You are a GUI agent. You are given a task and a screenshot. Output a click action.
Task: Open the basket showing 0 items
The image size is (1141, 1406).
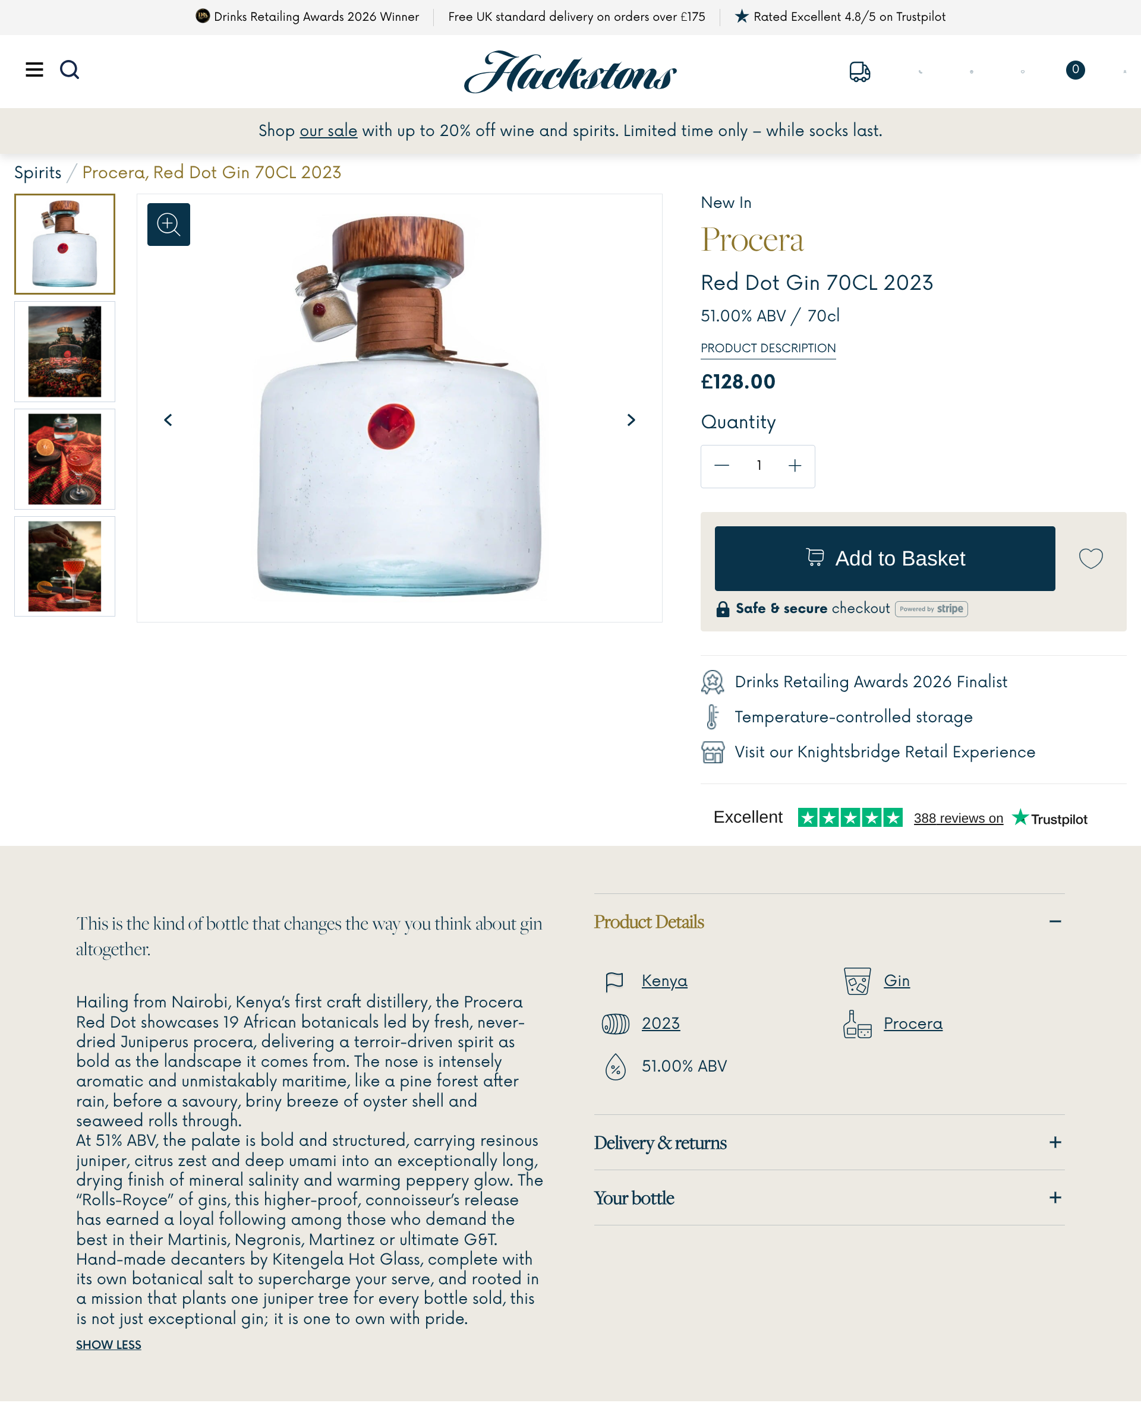[1074, 69]
